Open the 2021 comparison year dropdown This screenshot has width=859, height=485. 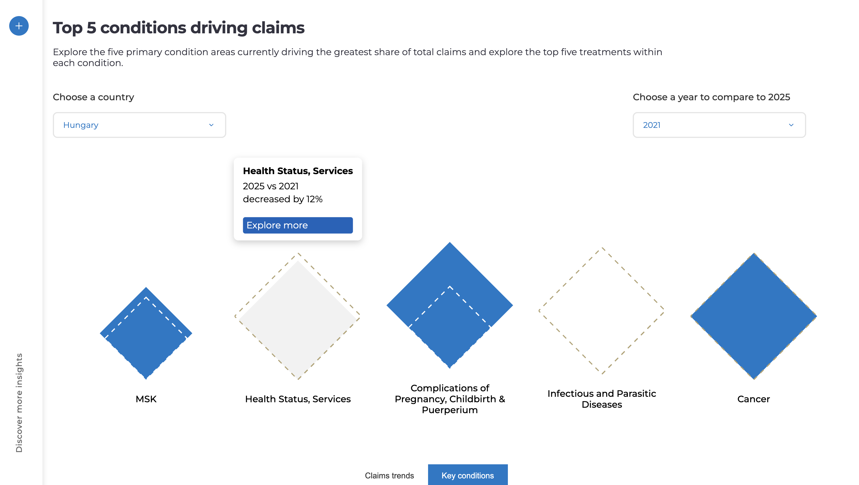tap(719, 125)
